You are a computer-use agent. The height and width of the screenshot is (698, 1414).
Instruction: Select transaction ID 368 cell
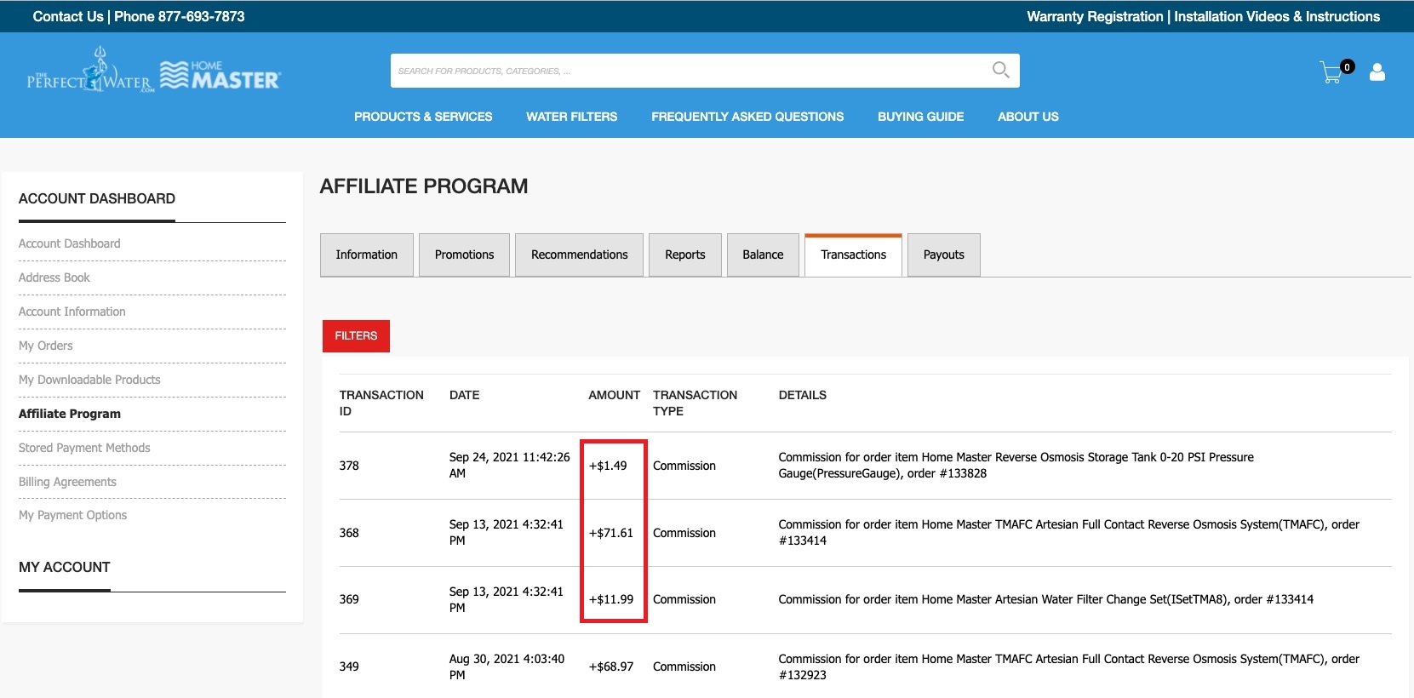pyautogui.click(x=349, y=533)
